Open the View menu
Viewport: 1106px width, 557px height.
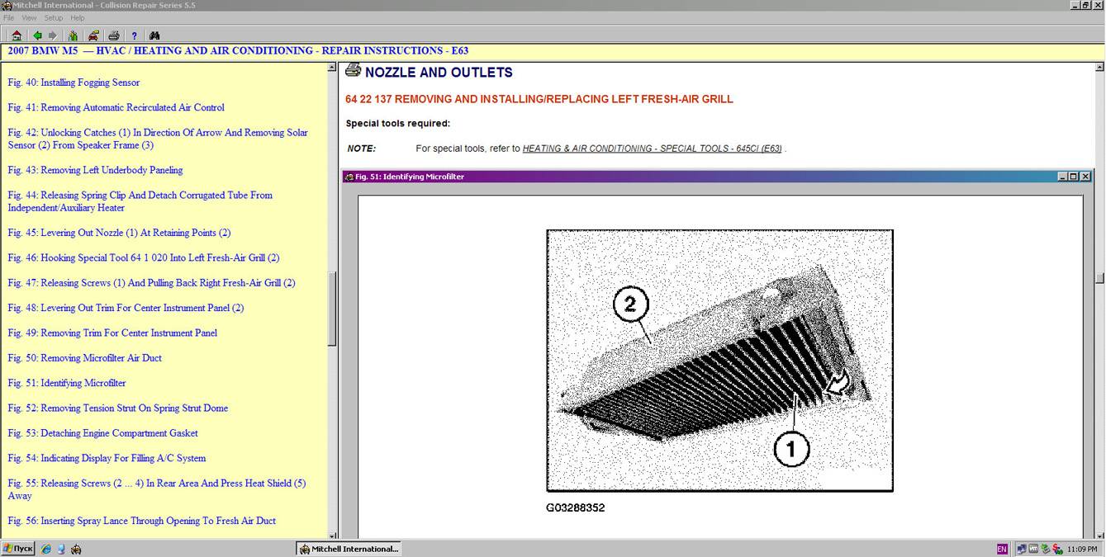click(29, 17)
